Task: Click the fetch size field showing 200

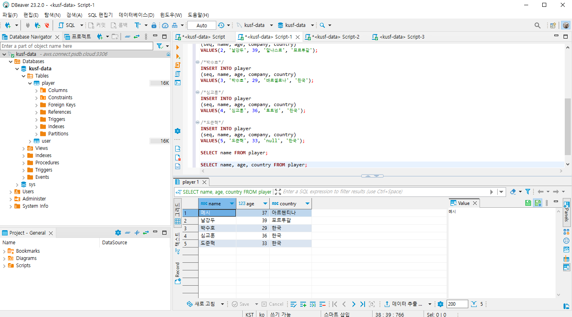Action: 457,304
